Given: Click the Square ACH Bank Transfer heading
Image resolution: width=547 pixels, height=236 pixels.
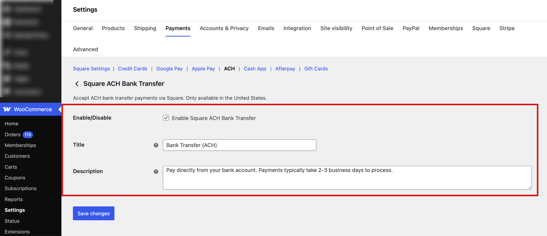Looking at the screenshot, I should point(124,84).
